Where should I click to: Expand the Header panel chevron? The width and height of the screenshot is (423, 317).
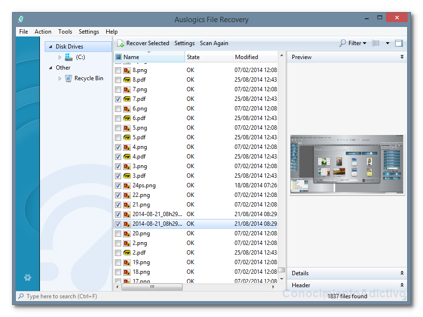(402, 285)
